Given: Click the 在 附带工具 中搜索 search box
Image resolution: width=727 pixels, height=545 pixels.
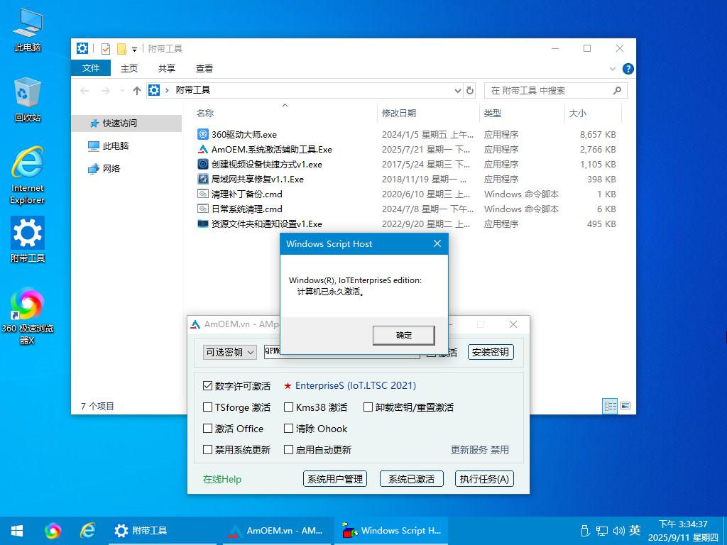Looking at the screenshot, I should tap(548, 91).
